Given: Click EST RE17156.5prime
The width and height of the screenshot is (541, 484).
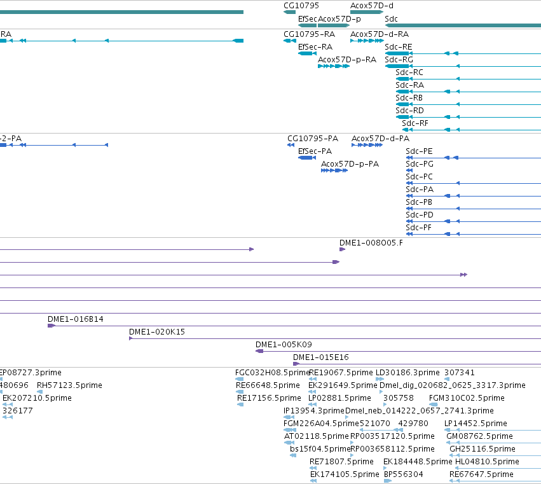Looking at the screenshot, I should (240, 404).
